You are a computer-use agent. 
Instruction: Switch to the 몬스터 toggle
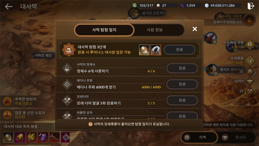[x=236, y=137]
